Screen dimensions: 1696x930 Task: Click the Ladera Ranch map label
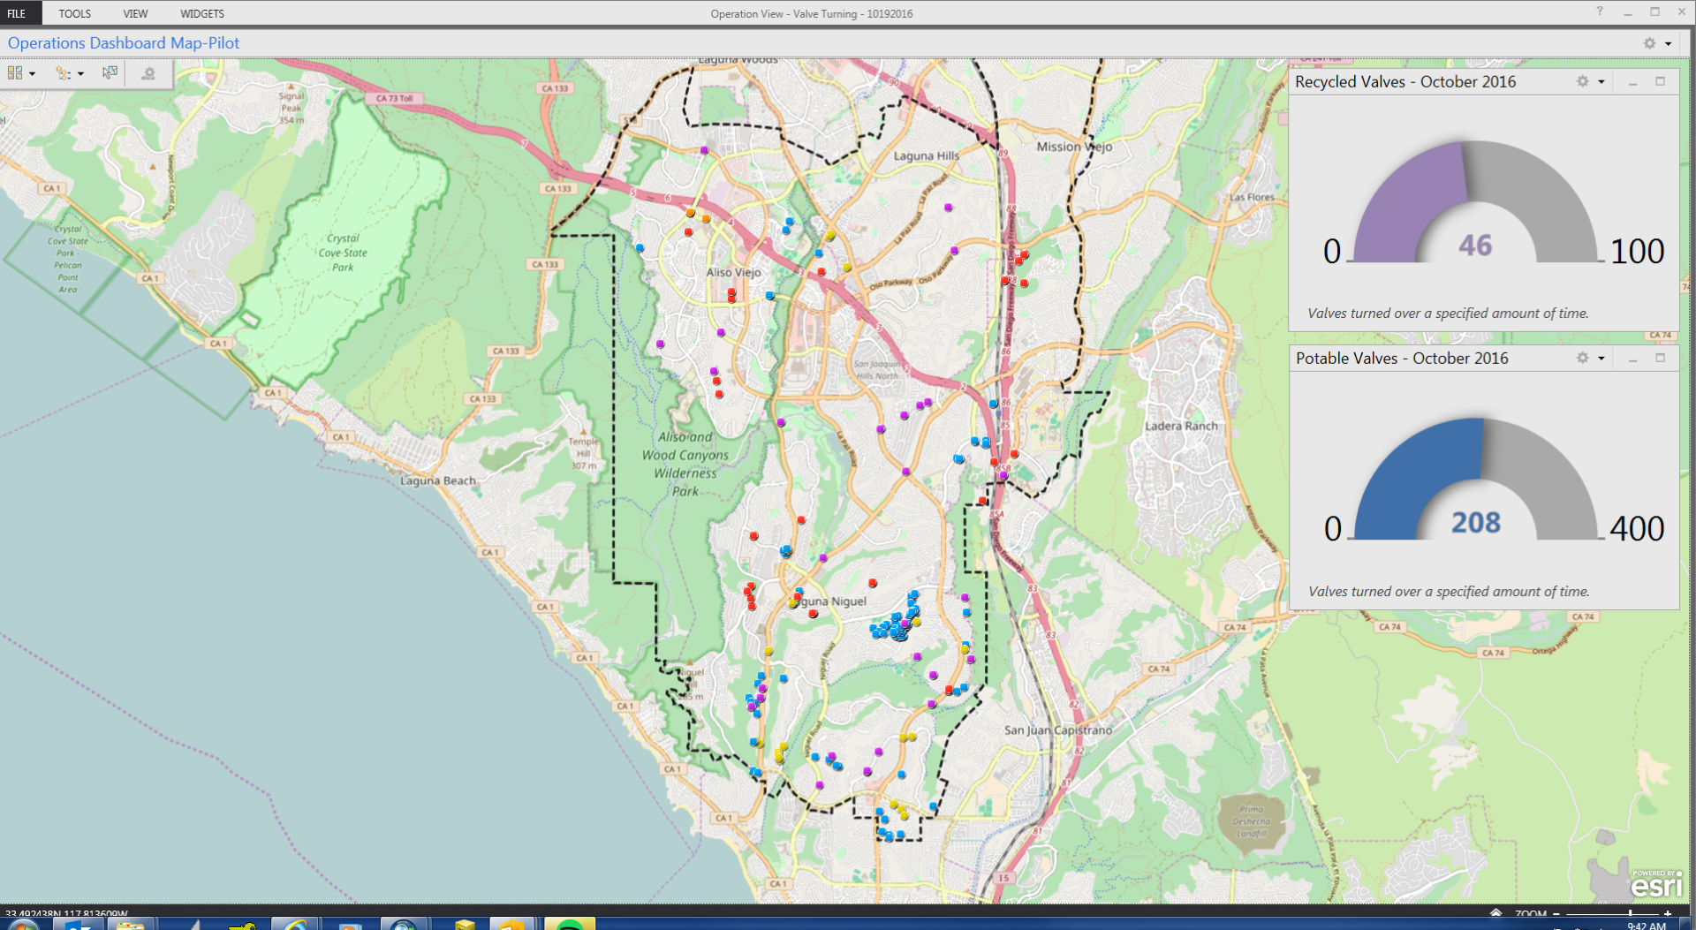coord(1181,426)
